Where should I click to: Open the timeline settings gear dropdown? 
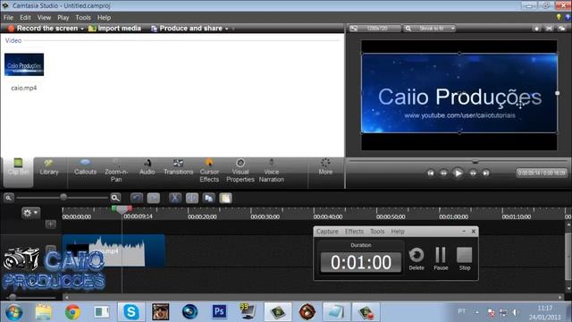tap(30, 213)
